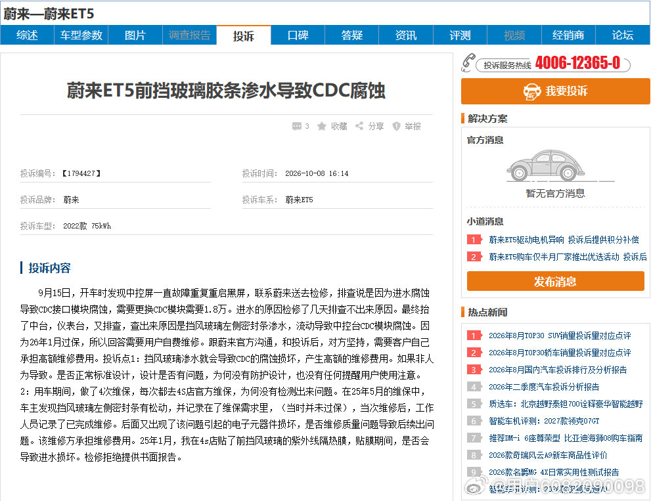Select the active 投诉 tab
This screenshot has width=651, height=501.
click(244, 35)
